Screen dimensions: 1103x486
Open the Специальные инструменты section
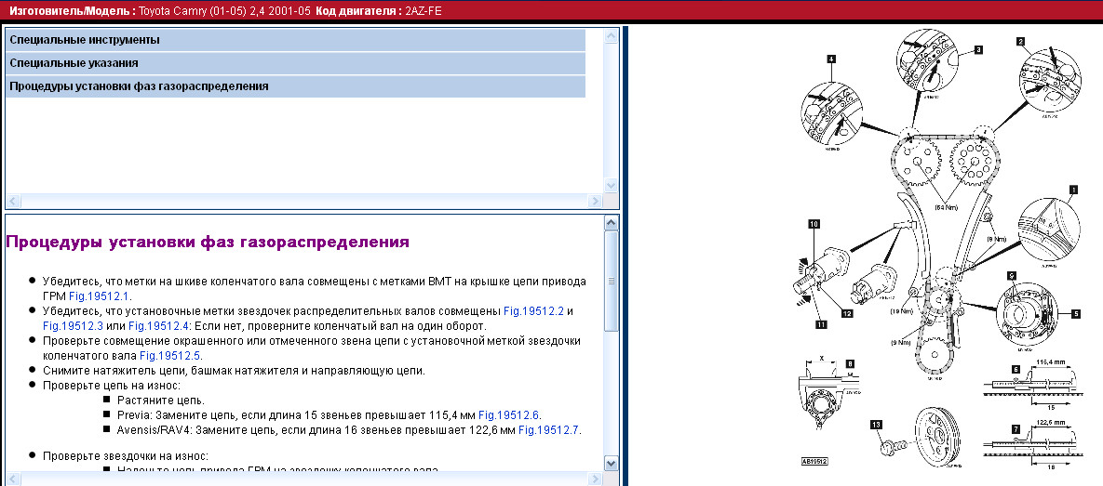point(295,40)
